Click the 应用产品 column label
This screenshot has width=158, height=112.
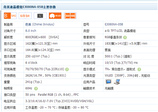click(89, 82)
